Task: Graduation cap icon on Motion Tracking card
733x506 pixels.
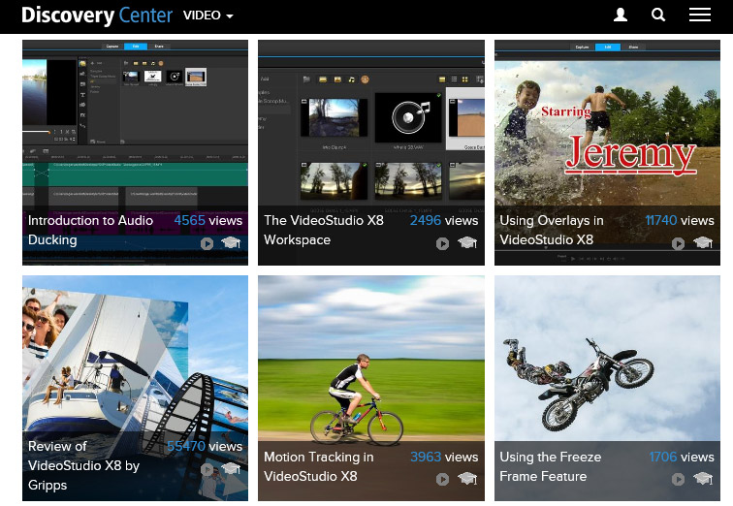Action: [467, 478]
